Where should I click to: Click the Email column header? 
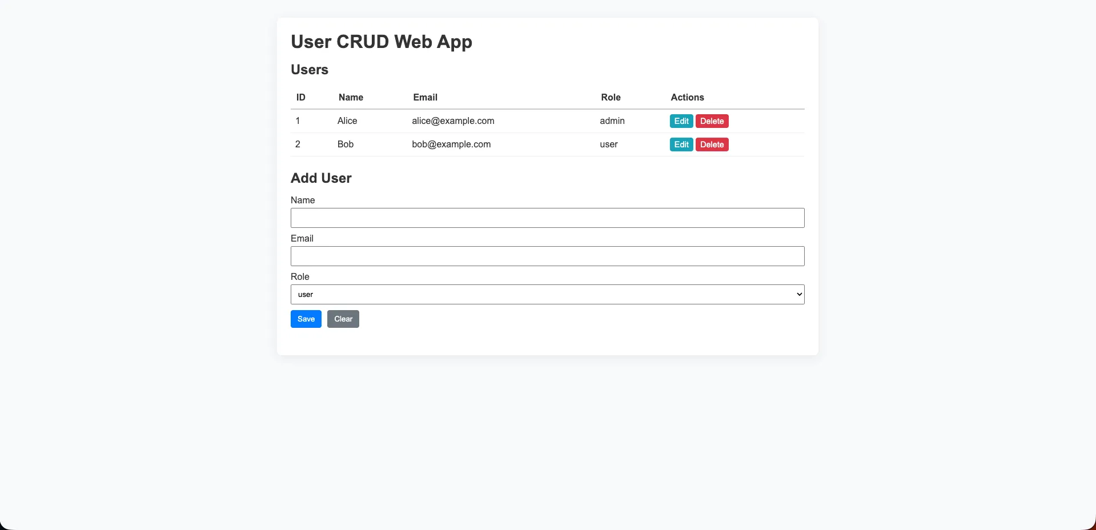(425, 97)
